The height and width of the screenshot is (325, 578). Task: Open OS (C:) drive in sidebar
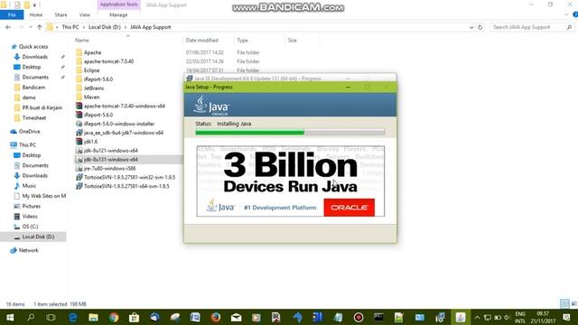[30, 227]
